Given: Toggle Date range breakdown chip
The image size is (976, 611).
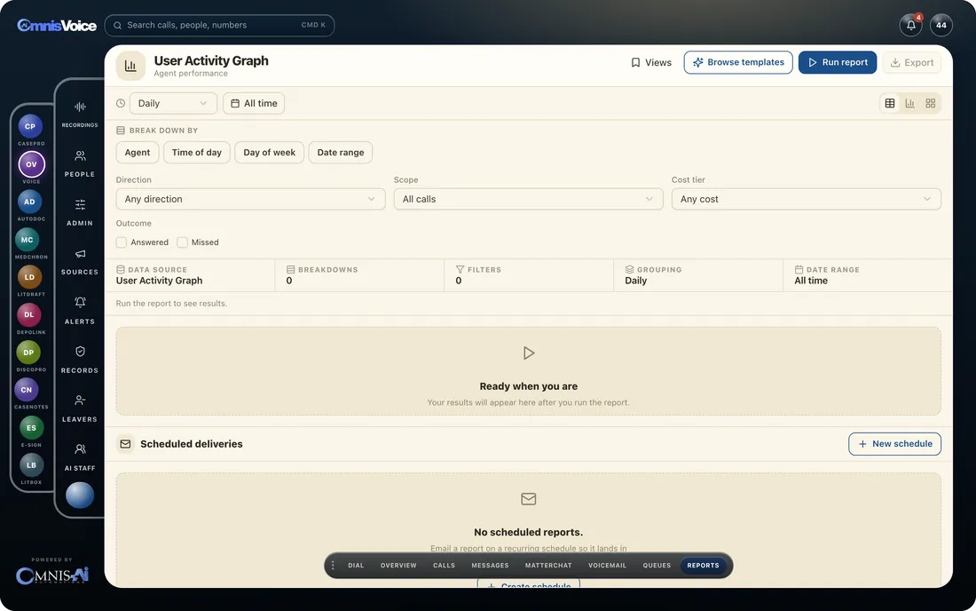Looking at the screenshot, I should pyautogui.click(x=341, y=153).
